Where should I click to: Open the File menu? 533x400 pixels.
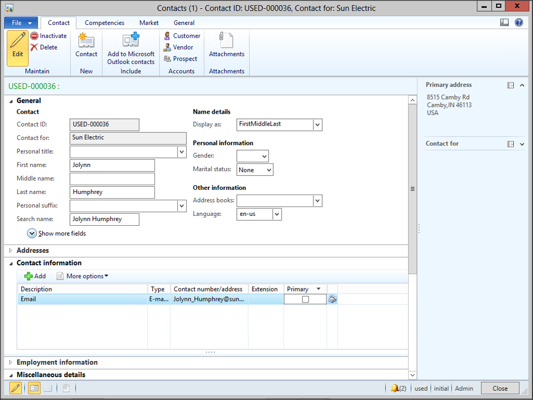[x=21, y=23]
